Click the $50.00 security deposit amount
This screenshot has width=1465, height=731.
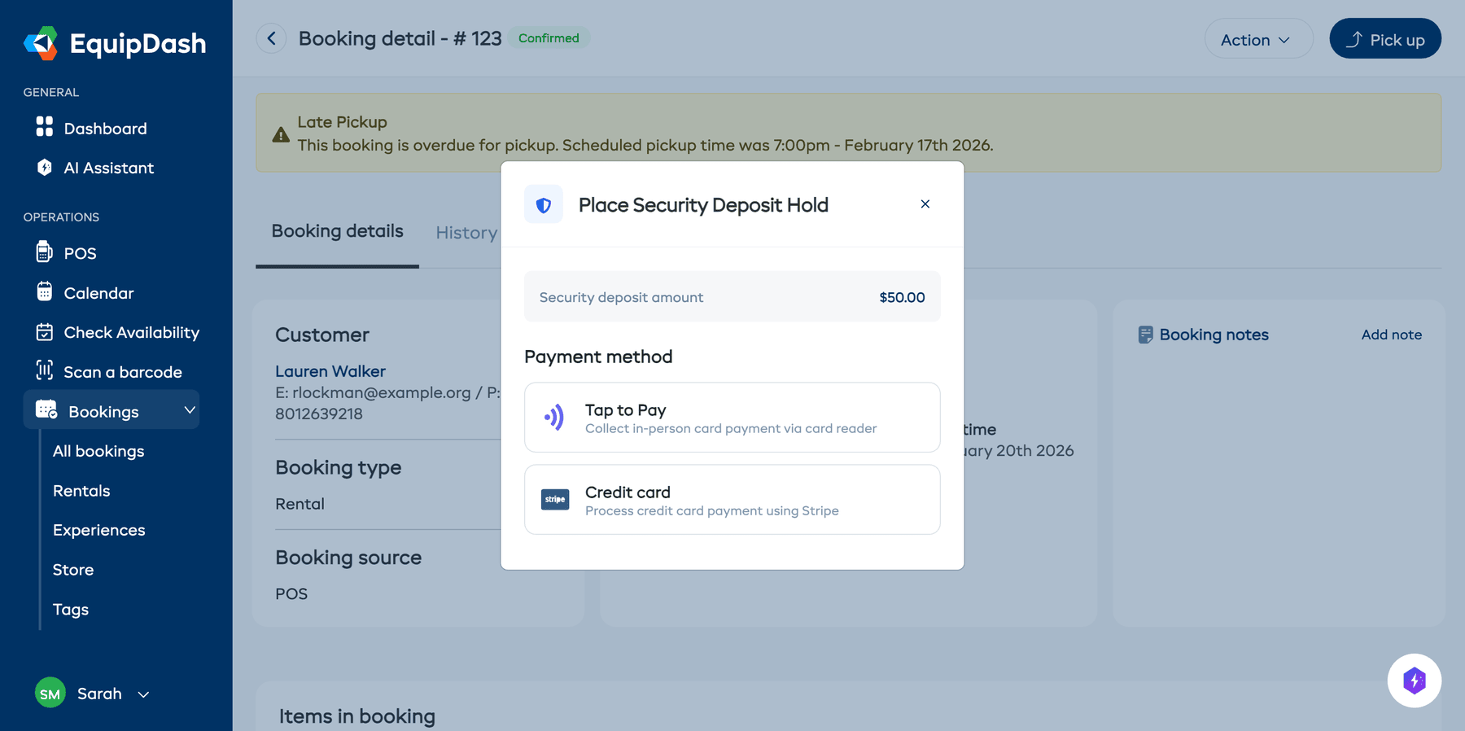902,298
